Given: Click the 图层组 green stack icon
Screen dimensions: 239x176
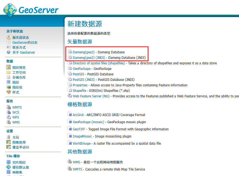Looking at the screenshot, I should (9, 87).
